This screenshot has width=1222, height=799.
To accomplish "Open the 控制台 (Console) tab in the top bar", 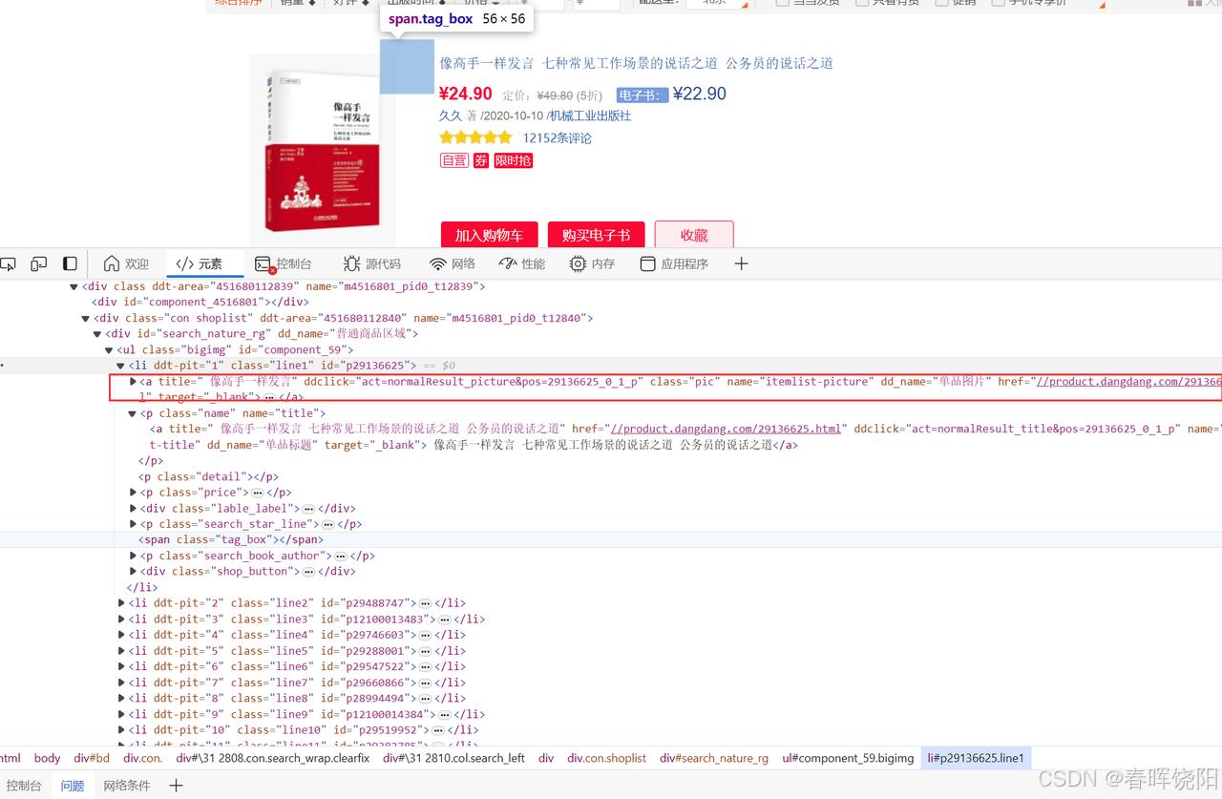I will [x=284, y=263].
